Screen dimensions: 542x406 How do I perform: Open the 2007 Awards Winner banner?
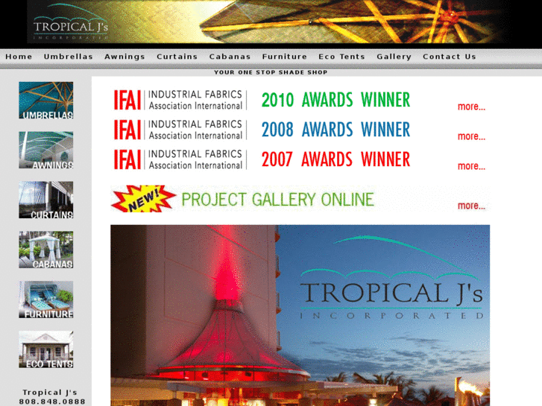tap(335, 159)
